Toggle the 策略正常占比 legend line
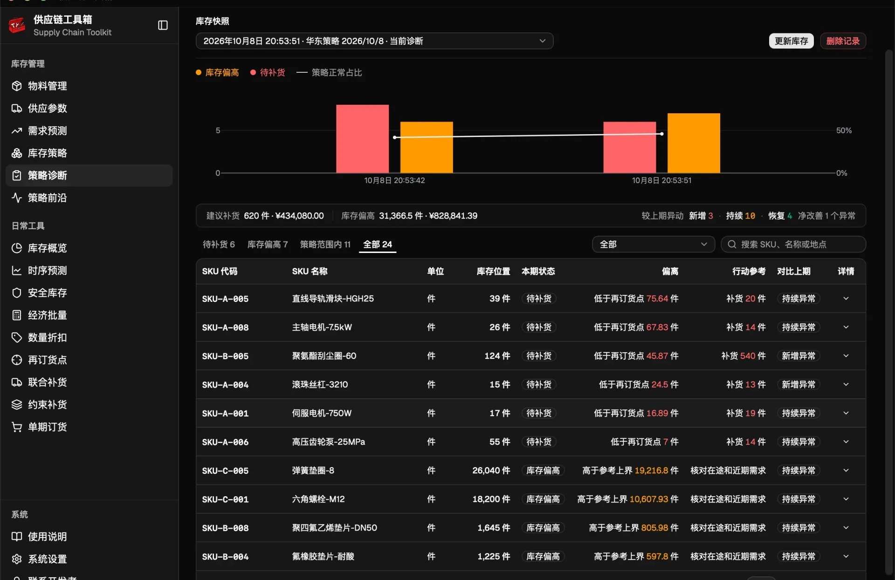Screen dimensions: 895x580 click(x=329, y=73)
